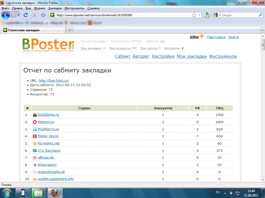Click the Выйти logout link

(234, 37)
